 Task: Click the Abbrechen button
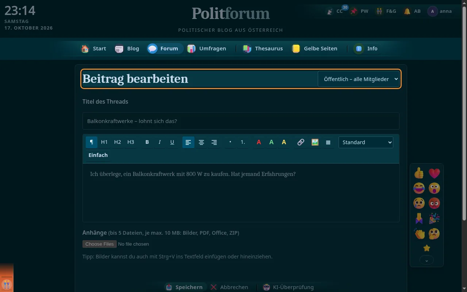click(229, 287)
